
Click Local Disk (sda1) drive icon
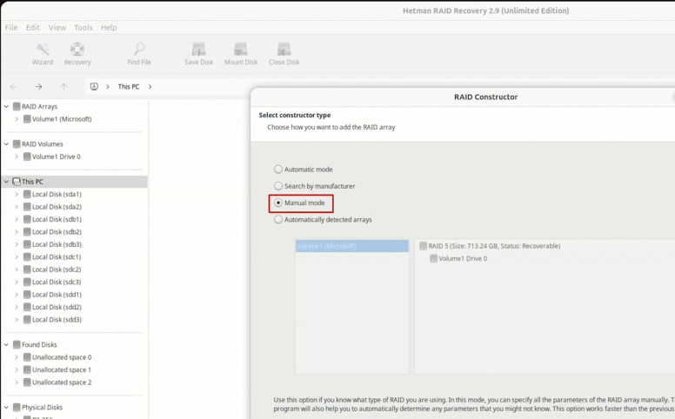click(x=27, y=194)
